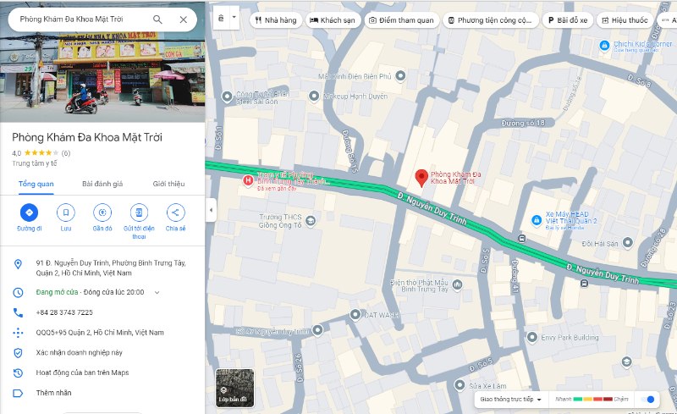Click Gửi tới điện thoại icon
Screen dimensions: 677x414
click(x=139, y=213)
